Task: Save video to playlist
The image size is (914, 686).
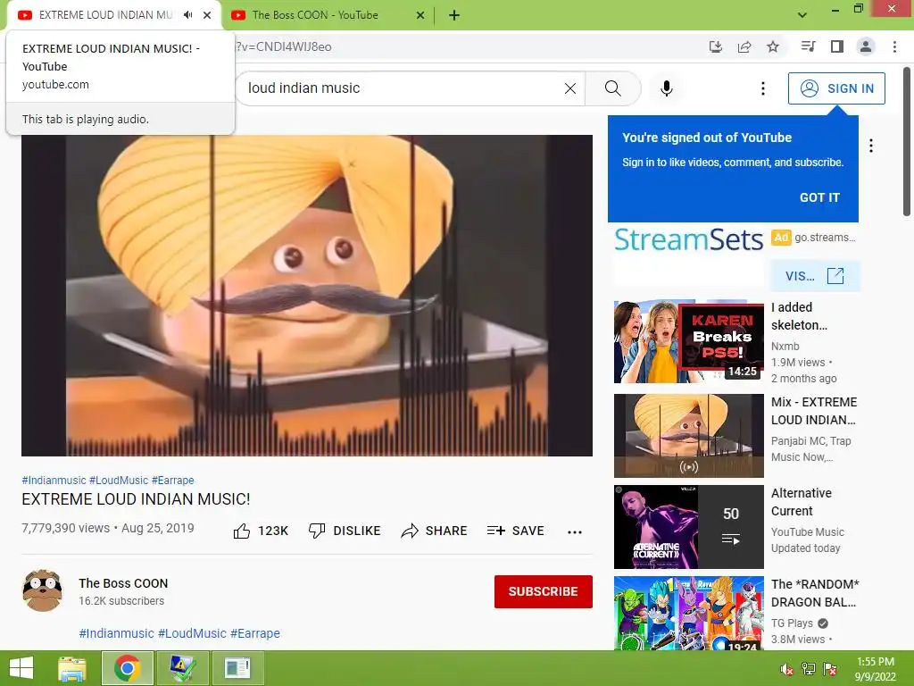Action: [516, 531]
